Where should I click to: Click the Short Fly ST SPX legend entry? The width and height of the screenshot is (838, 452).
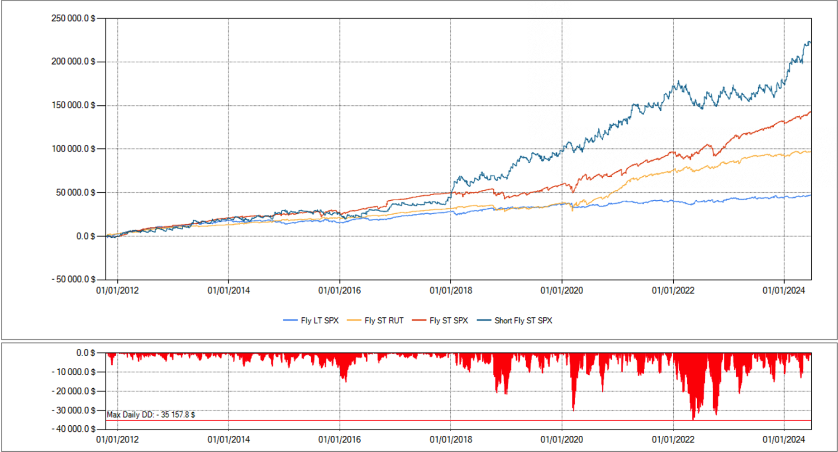pos(515,320)
